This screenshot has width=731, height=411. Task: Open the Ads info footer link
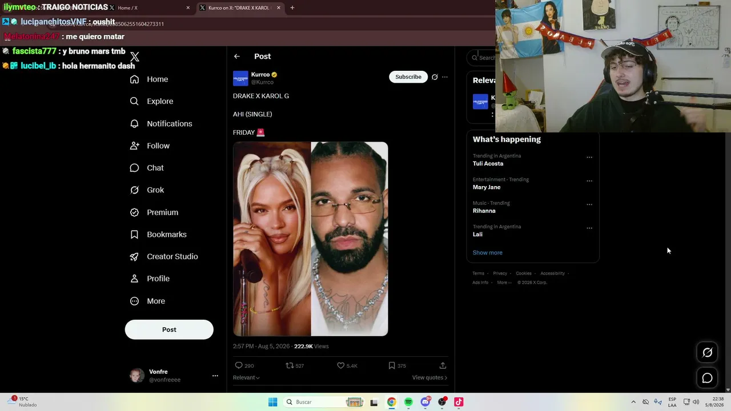[x=480, y=283]
